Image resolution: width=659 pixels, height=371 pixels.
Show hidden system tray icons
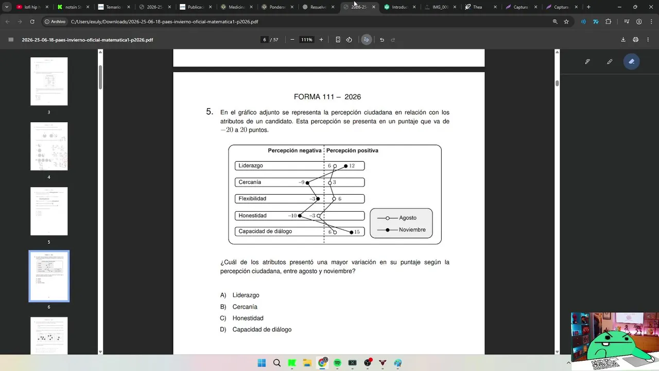(568, 363)
